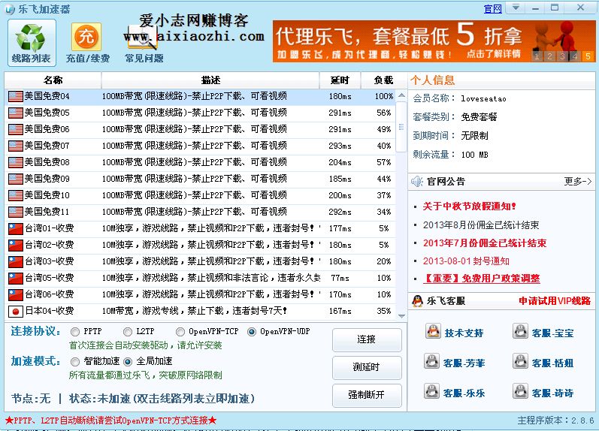
Task: Click the line list scrollbar down arrow
Action: (x=401, y=316)
